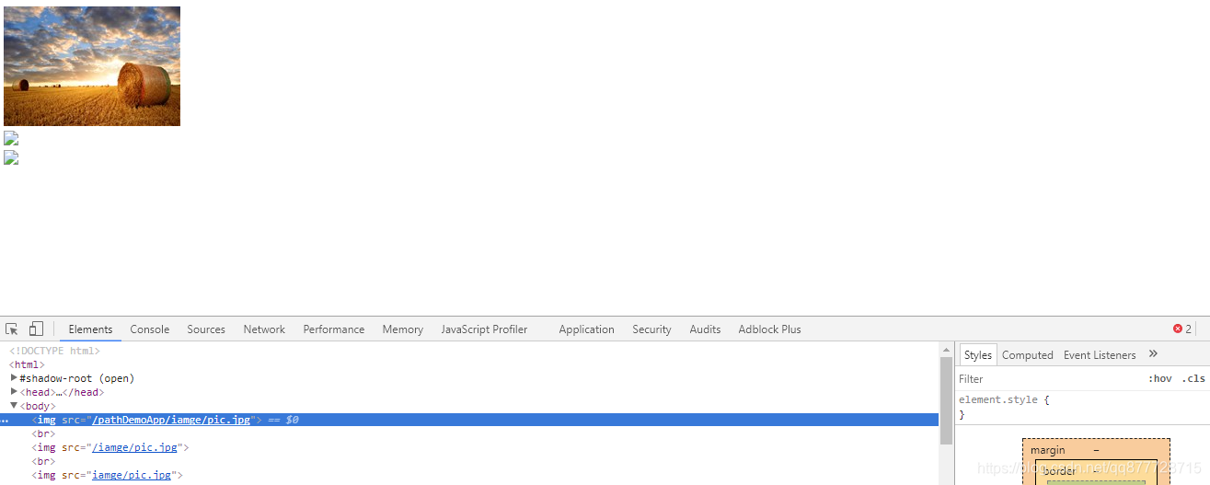
Task: Click the margin label in box model
Action: pos(1047,450)
